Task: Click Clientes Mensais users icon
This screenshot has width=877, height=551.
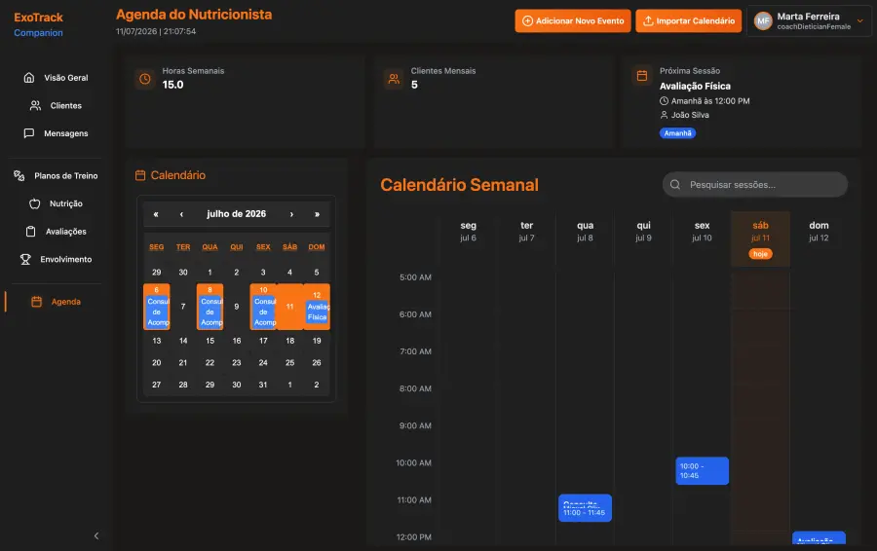Action: (x=394, y=79)
